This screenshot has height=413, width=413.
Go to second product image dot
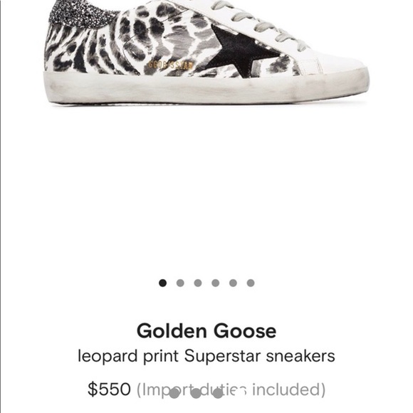(x=180, y=283)
